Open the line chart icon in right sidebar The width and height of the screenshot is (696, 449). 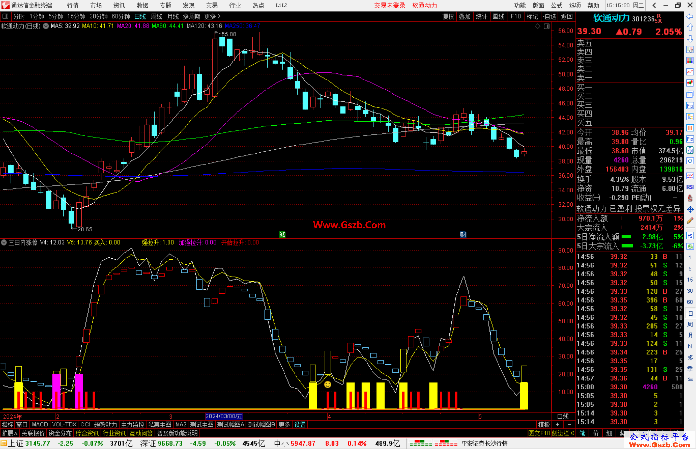[690, 72]
